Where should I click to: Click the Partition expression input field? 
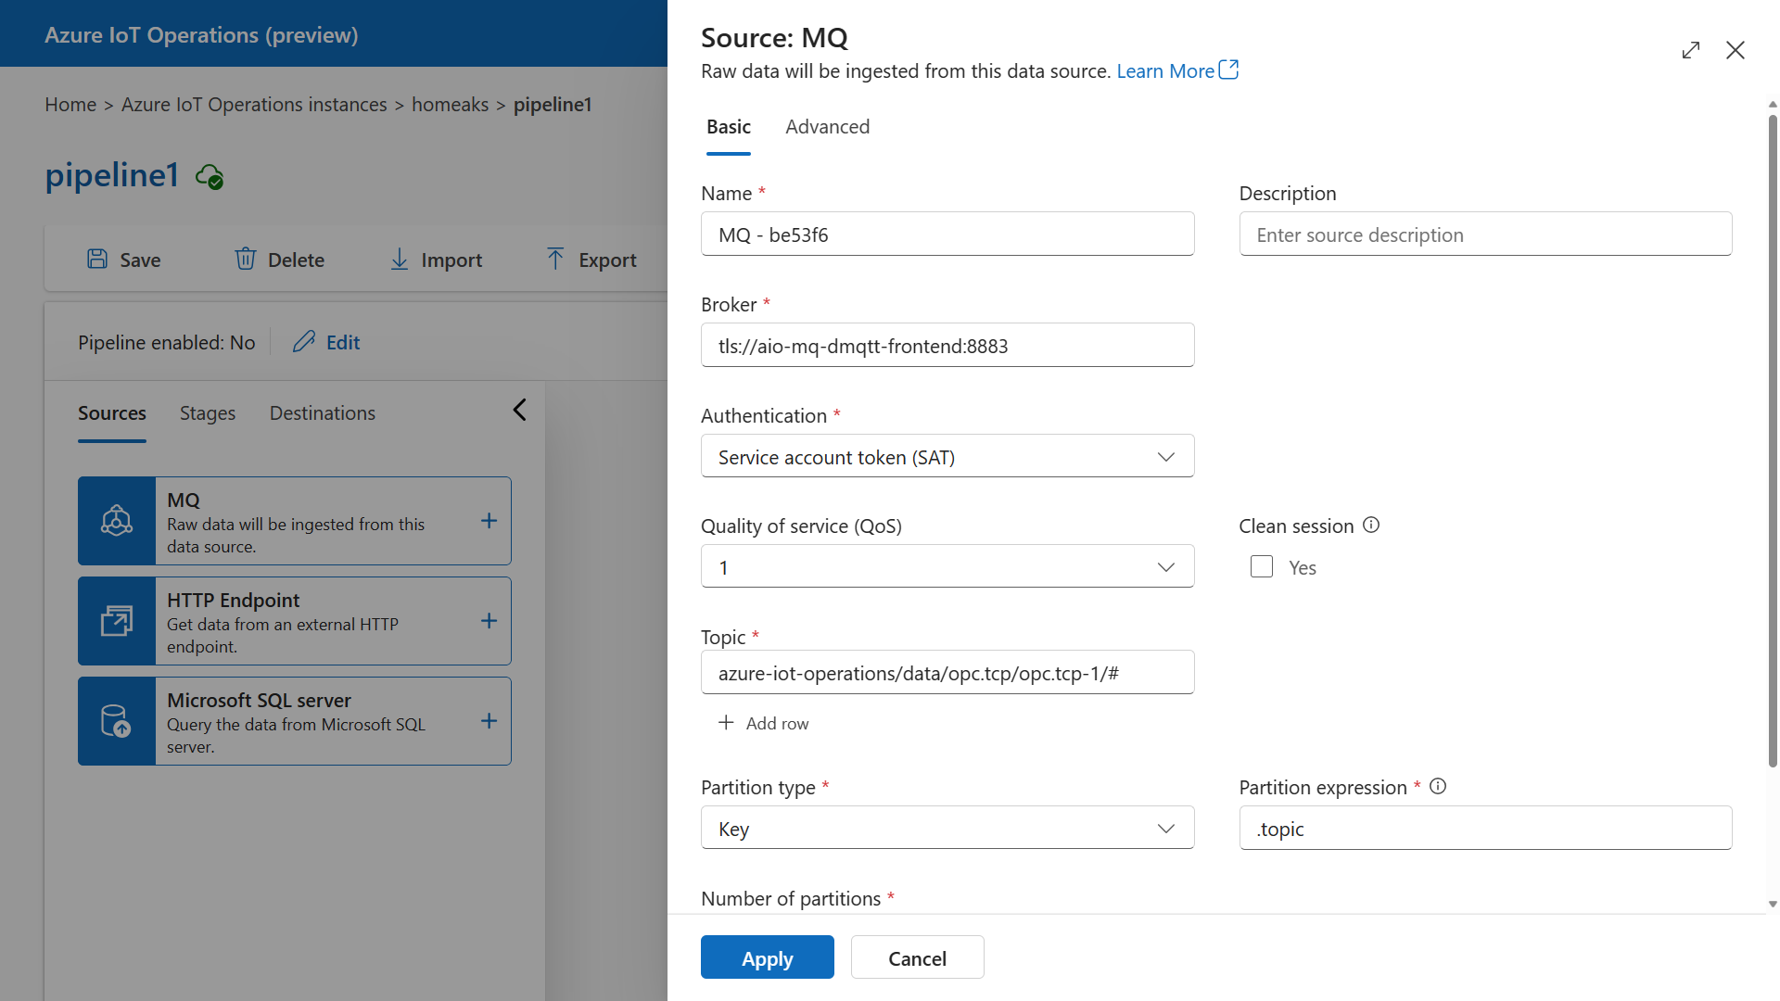point(1485,829)
